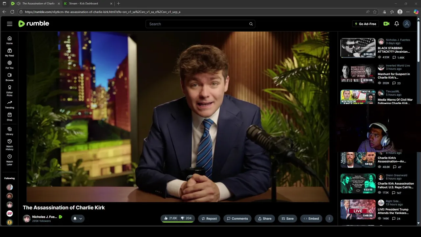
Task: Open Manhunt for Suspect video thumbnail
Action: (x=358, y=74)
